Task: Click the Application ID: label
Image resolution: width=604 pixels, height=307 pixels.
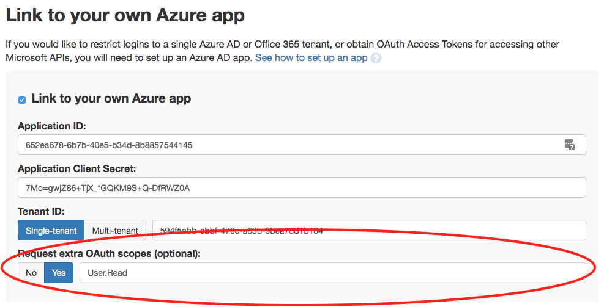Action: pyautogui.click(x=52, y=126)
